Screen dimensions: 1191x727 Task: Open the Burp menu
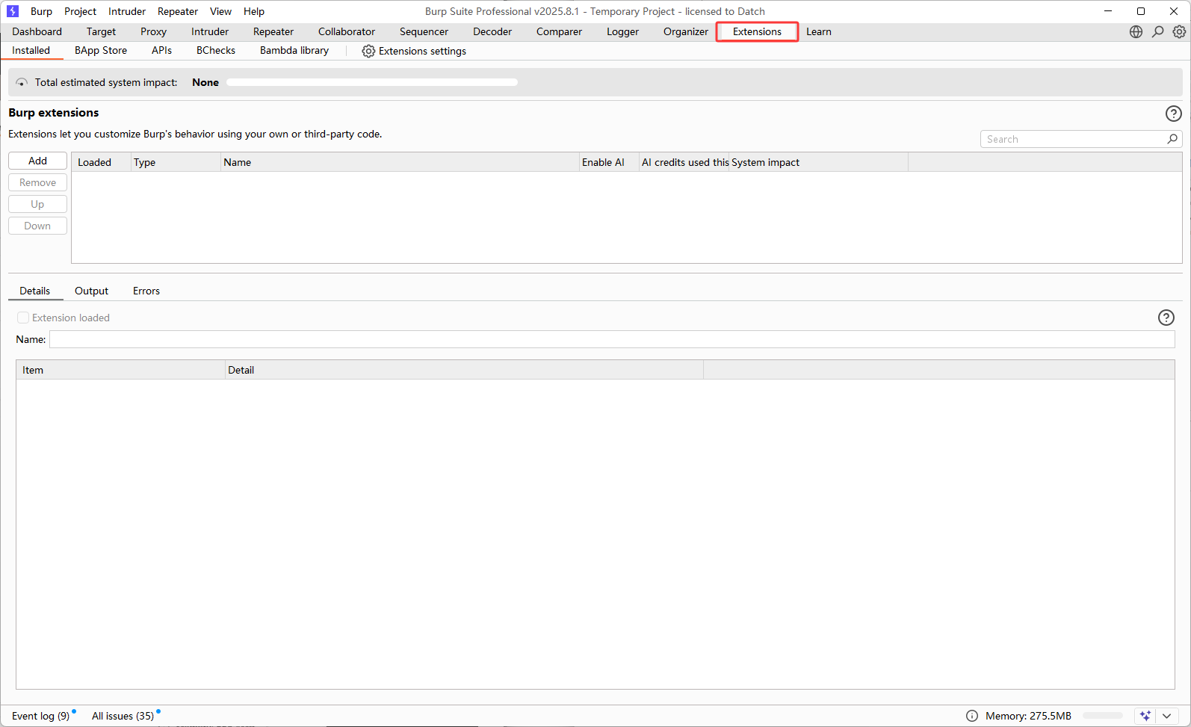(41, 11)
